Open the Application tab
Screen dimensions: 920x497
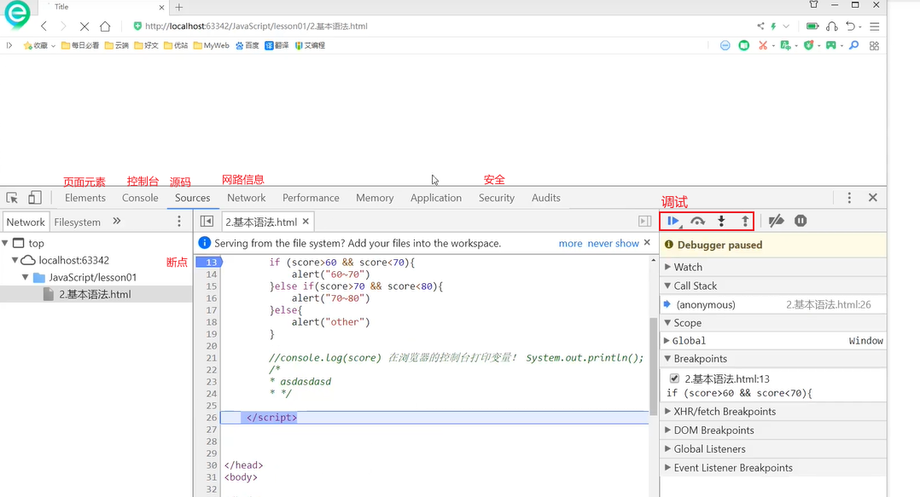click(x=436, y=198)
